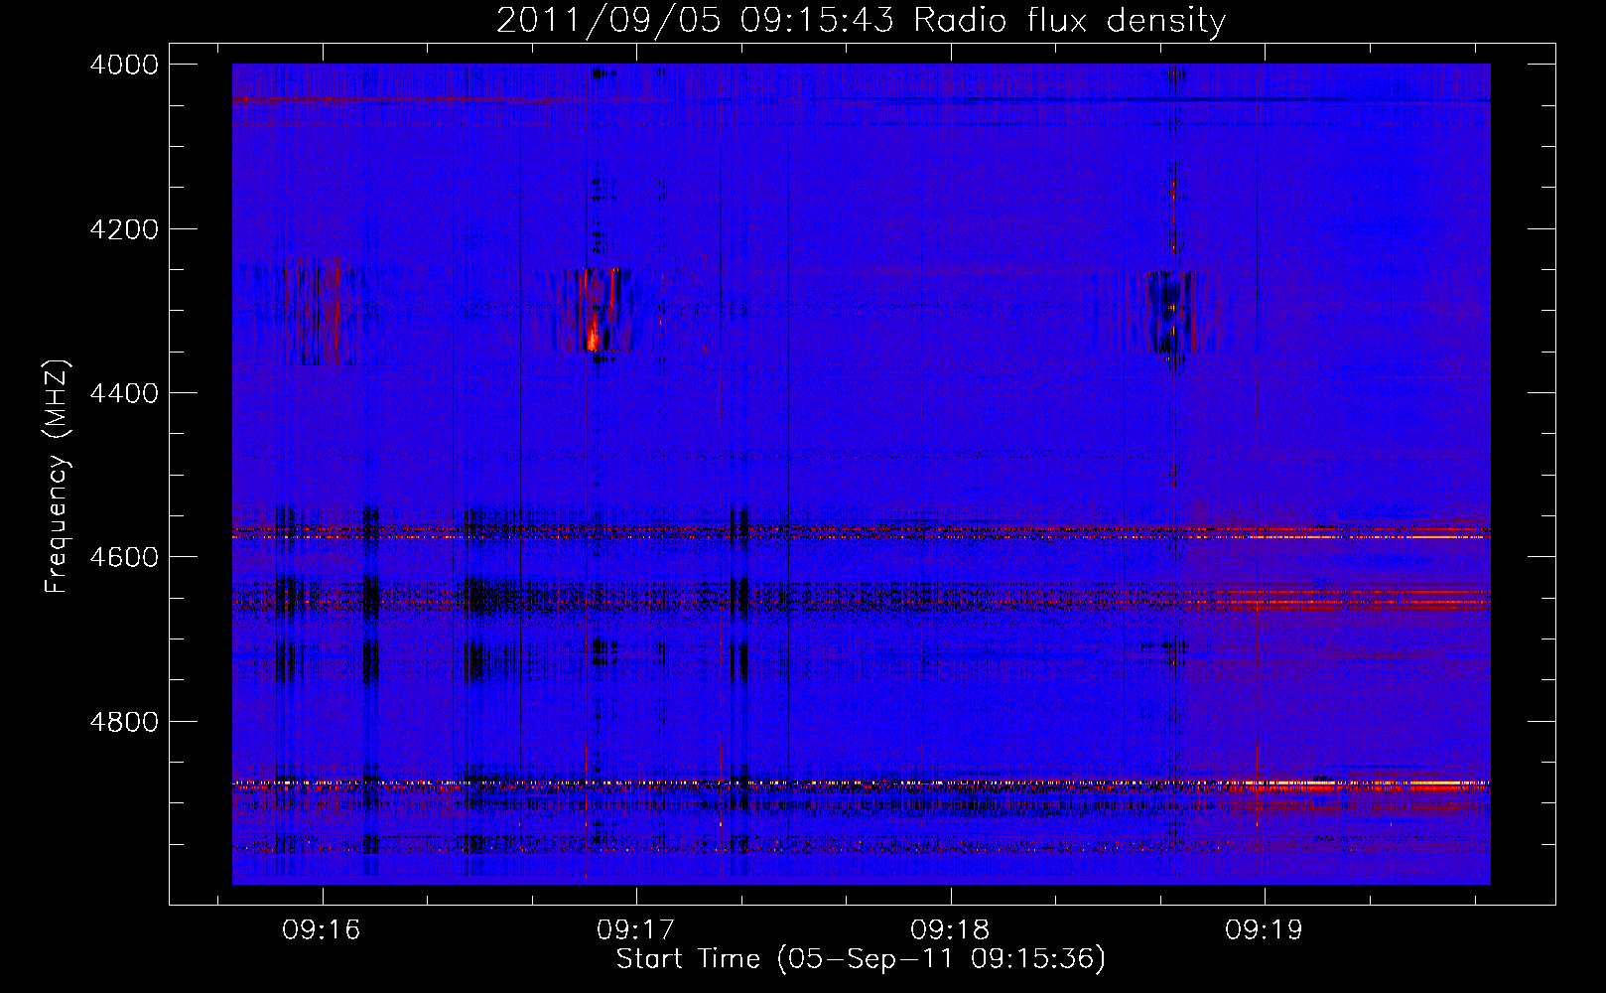This screenshot has width=1606, height=993.
Task: Select the 4600 frequency tick label
Action: click(124, 557)
